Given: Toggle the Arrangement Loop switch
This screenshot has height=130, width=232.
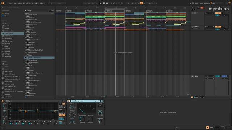Looking at the screenshot, I should coord(141,3).
